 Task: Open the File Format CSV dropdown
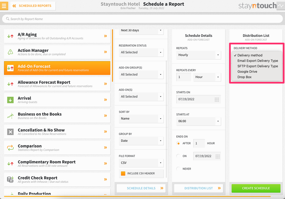click(141, 163)
